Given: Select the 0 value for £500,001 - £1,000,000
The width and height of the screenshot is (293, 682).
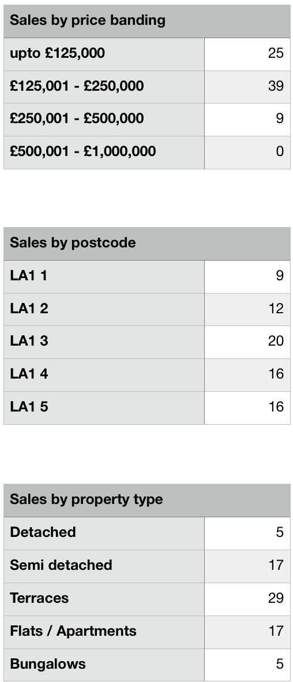Looking at the screenshot, I should pyautogui.click(x=280, y=151).
